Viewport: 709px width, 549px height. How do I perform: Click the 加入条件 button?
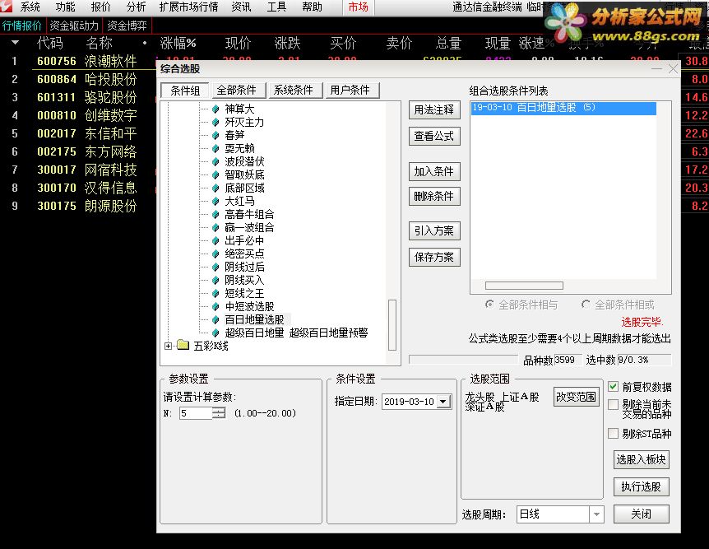[434, 171]
